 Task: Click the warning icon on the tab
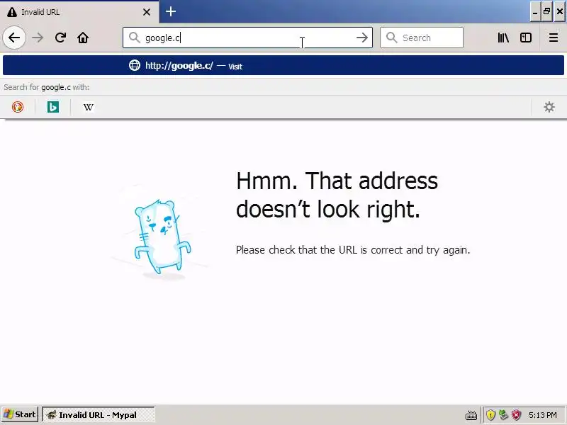click(x=12, y=12)
